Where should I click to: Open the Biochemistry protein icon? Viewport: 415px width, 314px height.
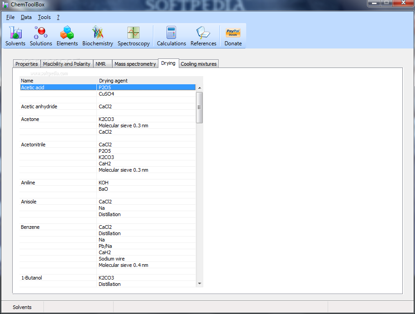(98, 33)
